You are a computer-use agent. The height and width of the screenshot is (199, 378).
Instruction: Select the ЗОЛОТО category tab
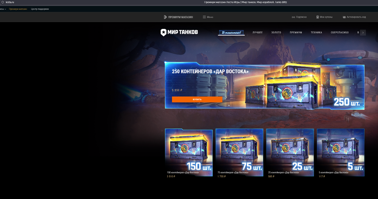tap(276, 32)
